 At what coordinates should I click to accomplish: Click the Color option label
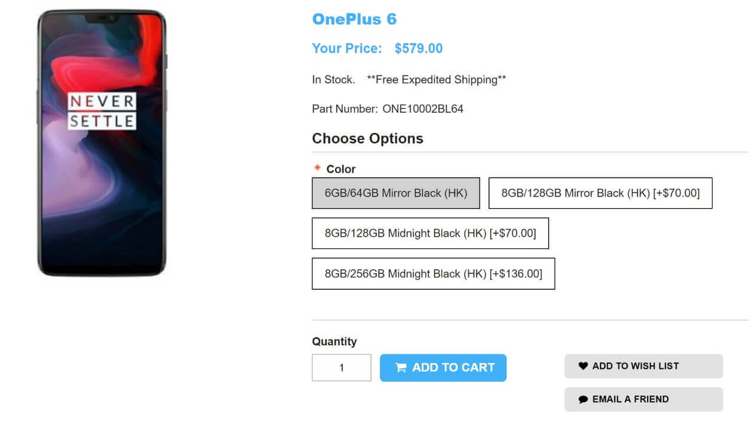click(341, 169)
